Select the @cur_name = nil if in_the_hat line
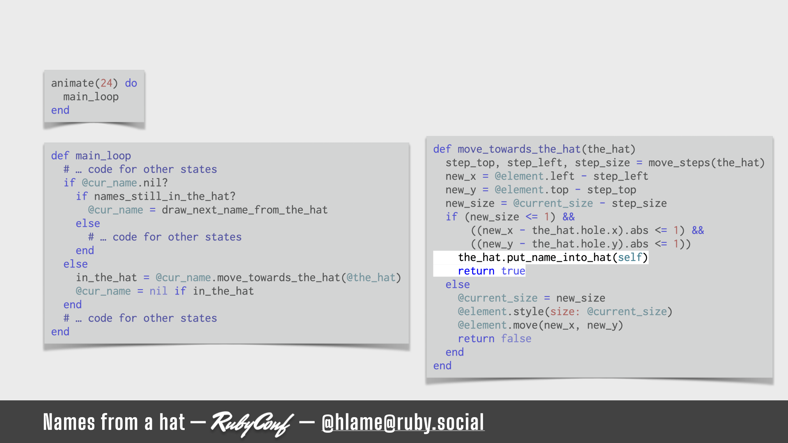Viewport: 788px width, 443px height. (164, 290)
